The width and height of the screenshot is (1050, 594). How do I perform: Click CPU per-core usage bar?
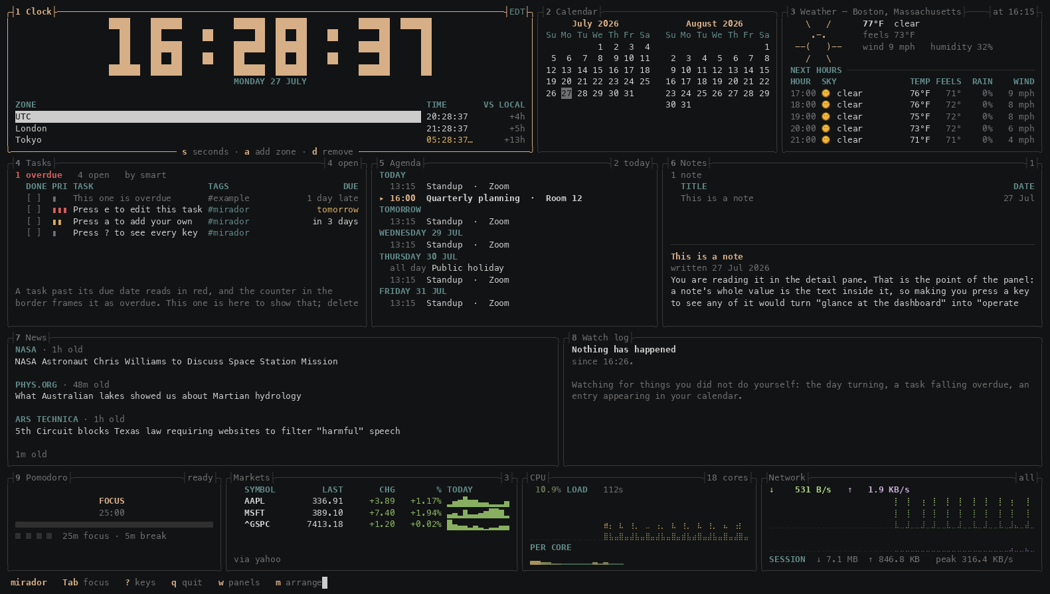576,563
